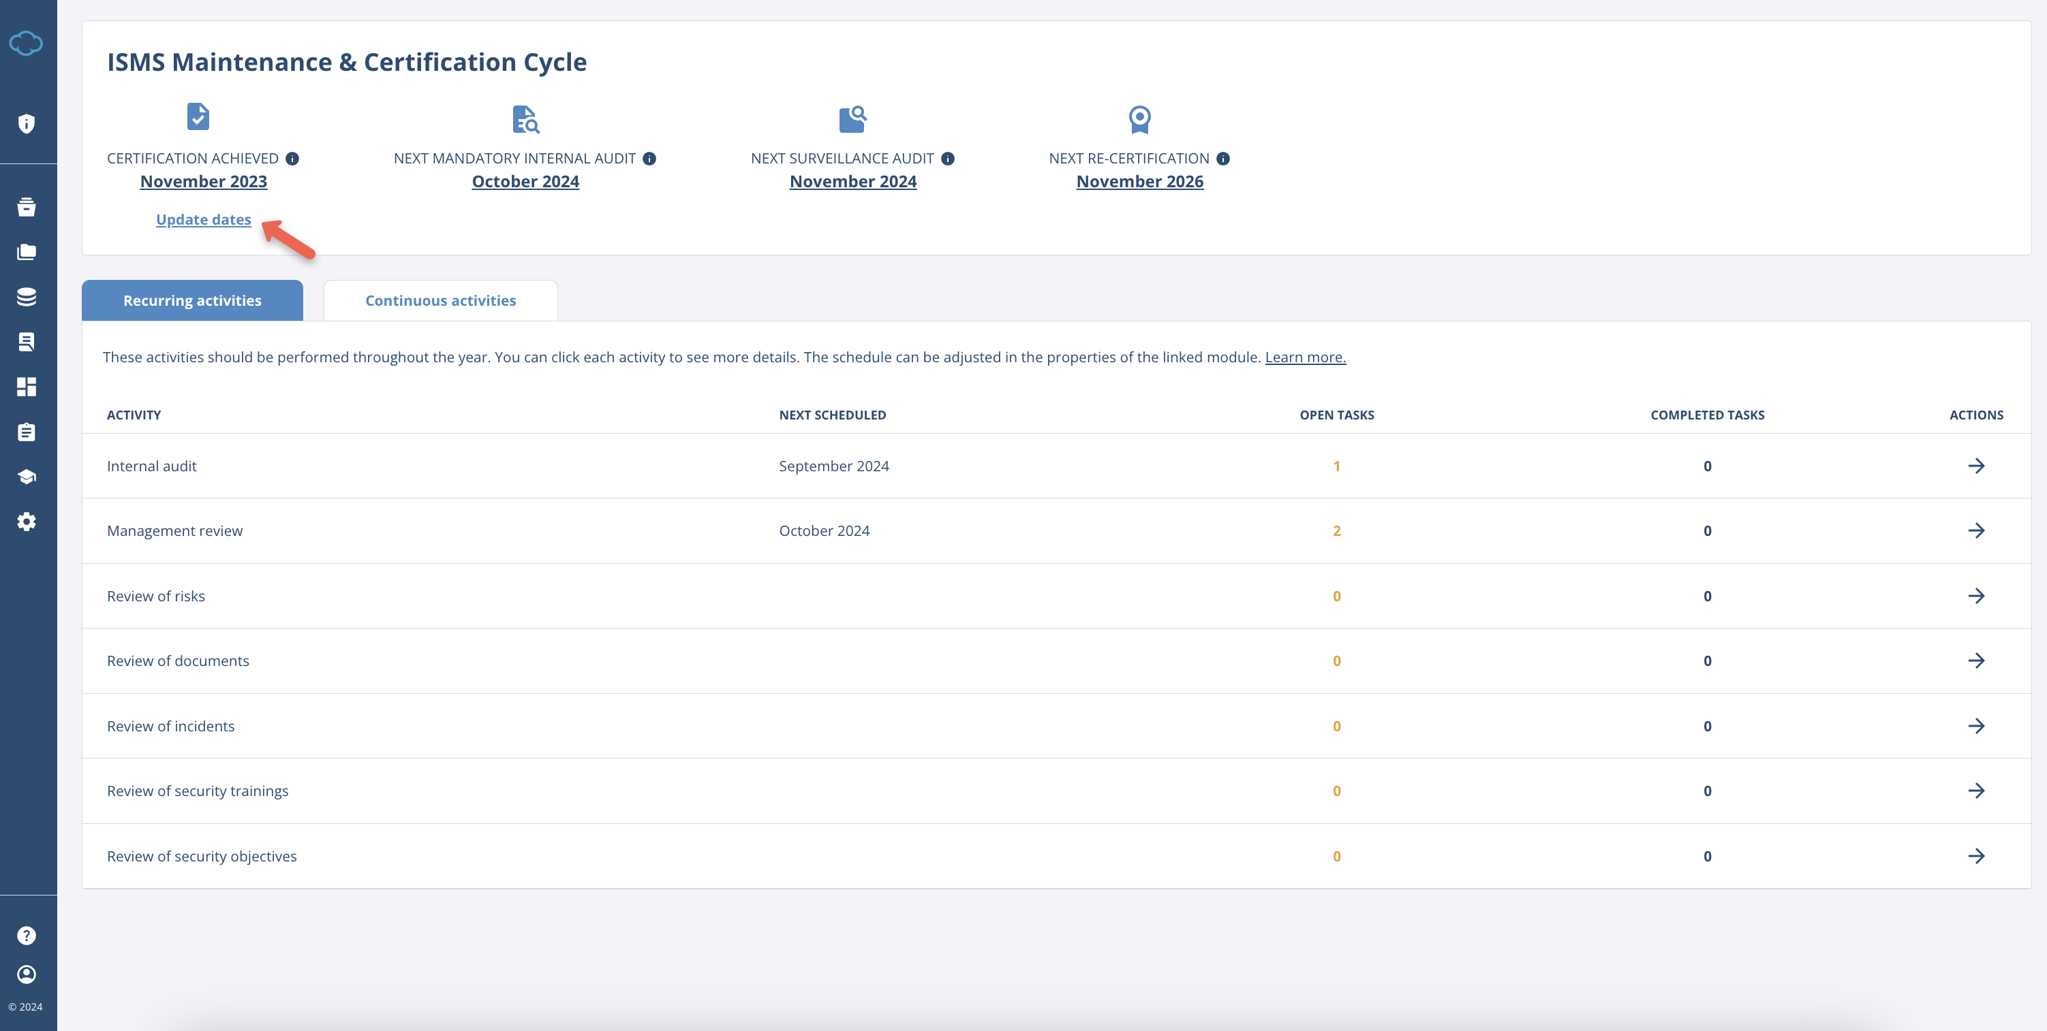Click the November 2026 re-certification date

pos(1139,181)
